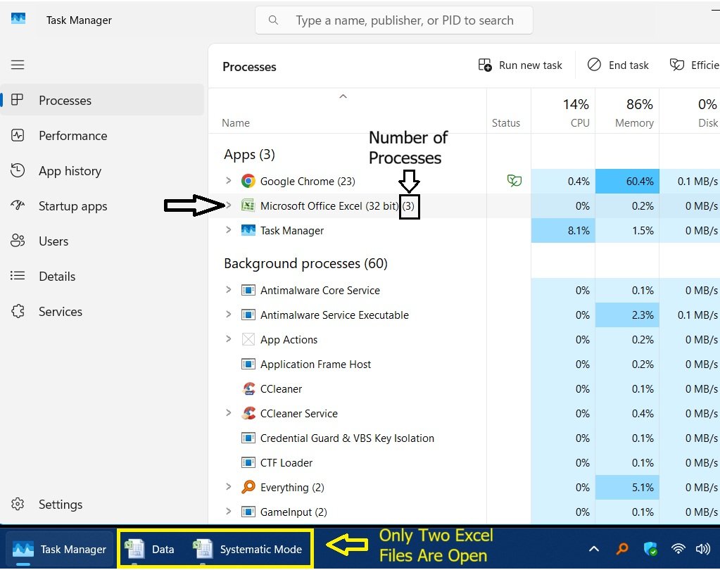Click the Background processes (60) heading
The image size is (720, 570).
click(x=306, y=263)
